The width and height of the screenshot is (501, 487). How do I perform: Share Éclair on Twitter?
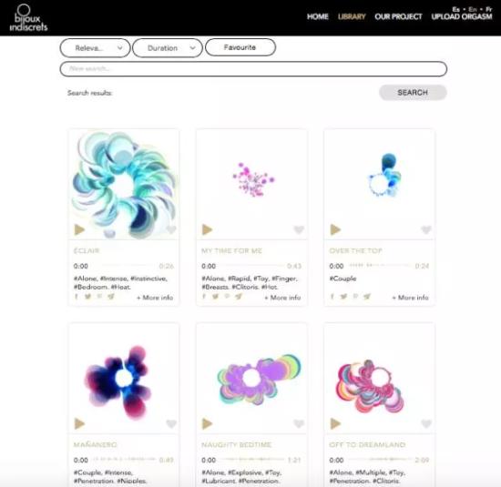[x=87, y=297]
